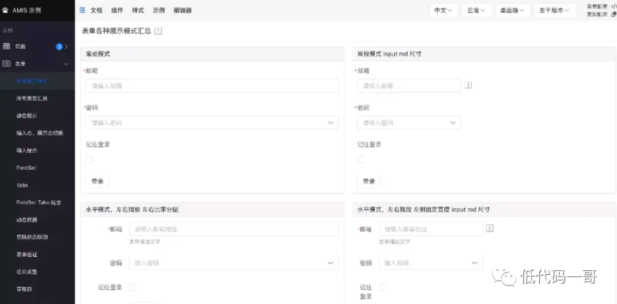Click the 页面 grid icon in sidebar

click(7, 46)
